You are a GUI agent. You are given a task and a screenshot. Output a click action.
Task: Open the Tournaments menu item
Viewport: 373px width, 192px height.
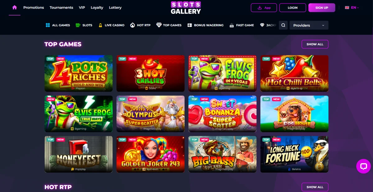click(x=61, y=7)
